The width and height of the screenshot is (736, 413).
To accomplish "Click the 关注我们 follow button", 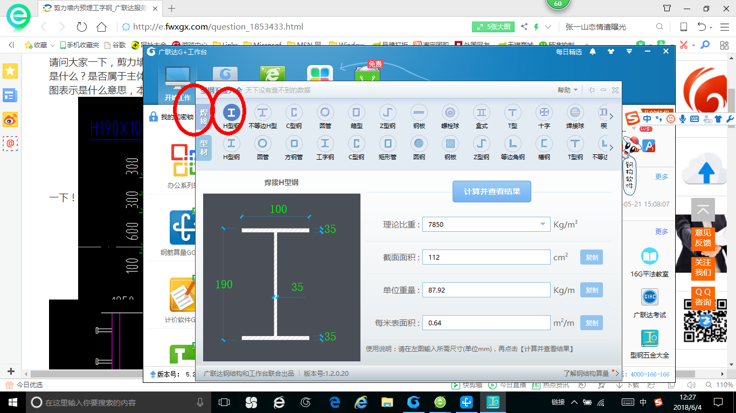I will point(703,268).
